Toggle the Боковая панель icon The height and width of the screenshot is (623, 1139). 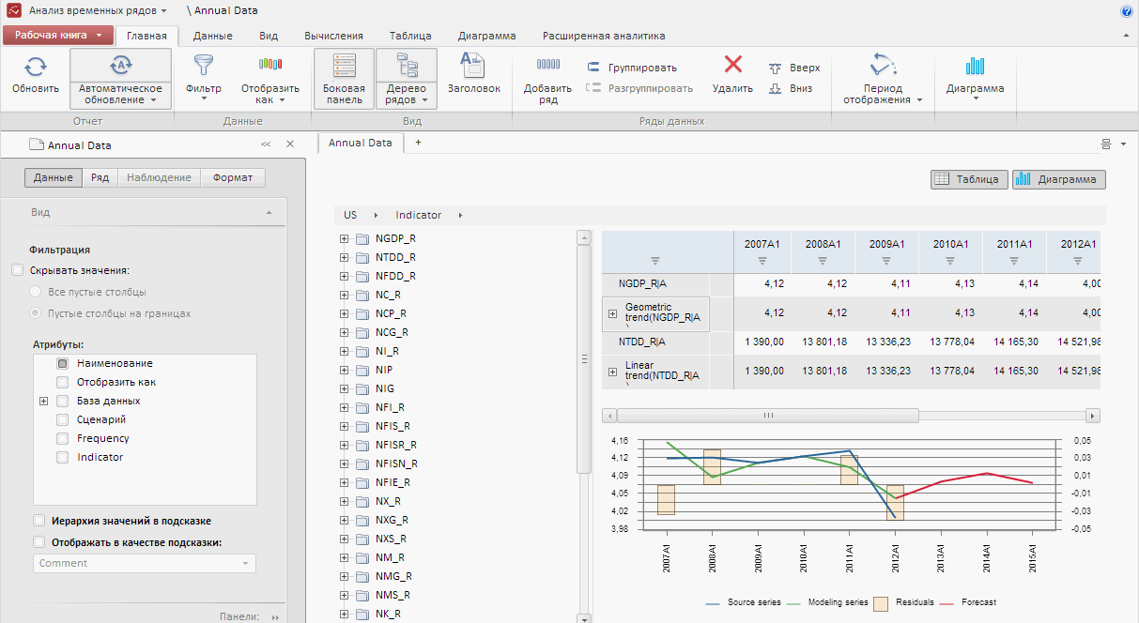[x=344, y=67]
